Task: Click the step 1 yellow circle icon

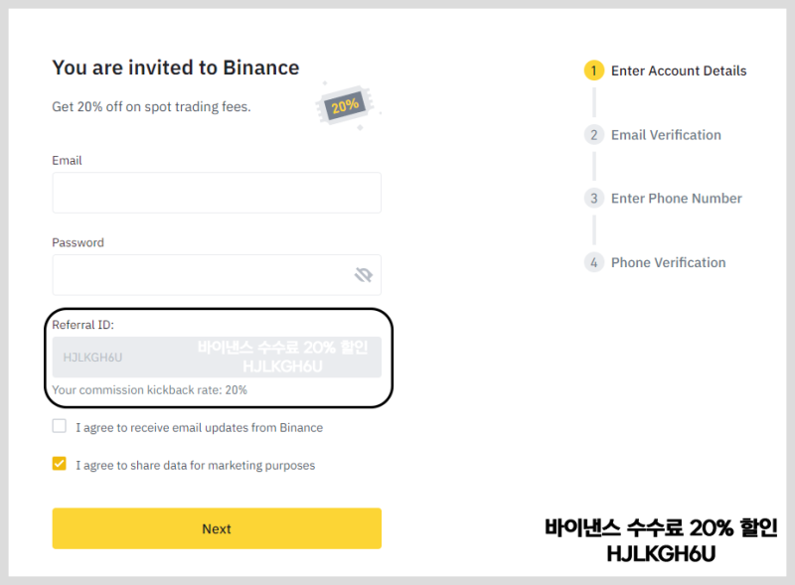Action: (x=593, y=71)
